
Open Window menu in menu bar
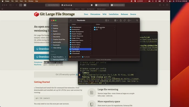pos(31,1)
